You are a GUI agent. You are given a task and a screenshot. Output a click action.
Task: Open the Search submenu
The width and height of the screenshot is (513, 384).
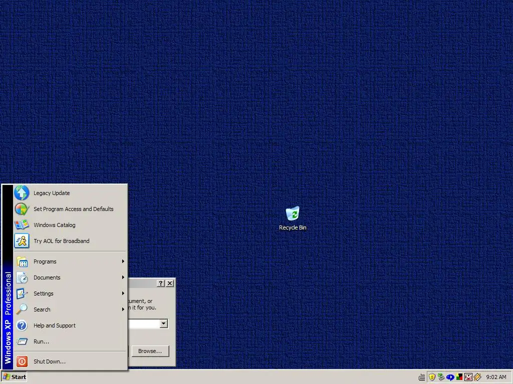tap(70, 309)
